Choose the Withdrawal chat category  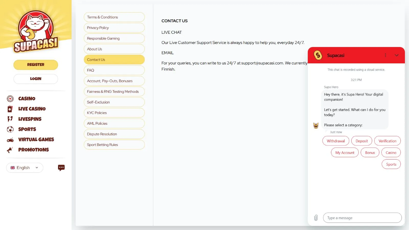336,141
